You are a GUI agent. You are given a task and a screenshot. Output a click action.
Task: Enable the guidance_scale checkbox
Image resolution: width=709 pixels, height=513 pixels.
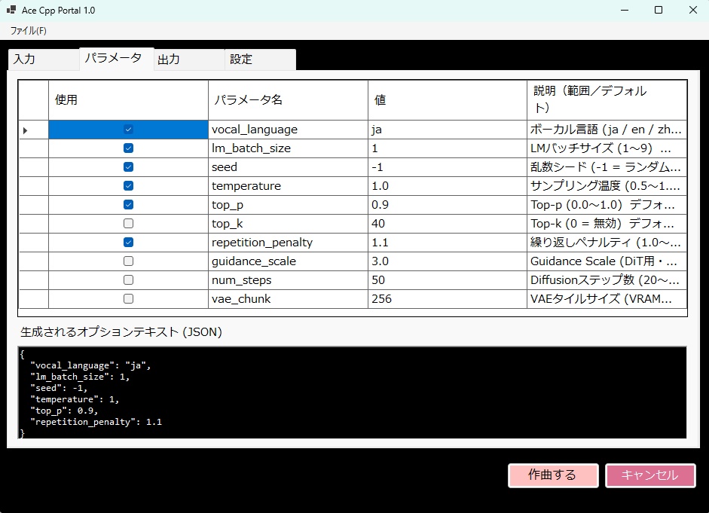pos(128,261)
